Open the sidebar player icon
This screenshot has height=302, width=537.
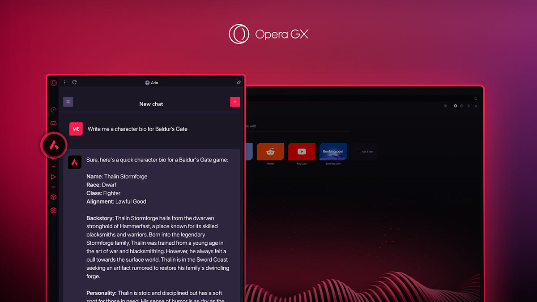click(x=53, y=177)
